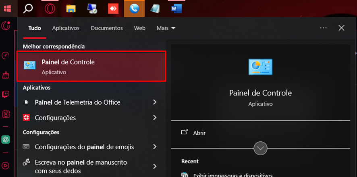Open the remote desktop computer taskbar icon
This screenshot has height=177, width=357.
coord(92,8)
